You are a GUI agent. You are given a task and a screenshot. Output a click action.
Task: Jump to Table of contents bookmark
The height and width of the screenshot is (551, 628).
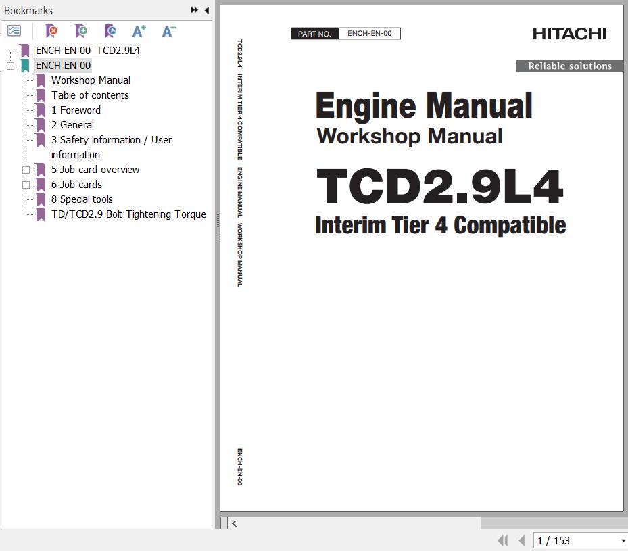(90, 95)
